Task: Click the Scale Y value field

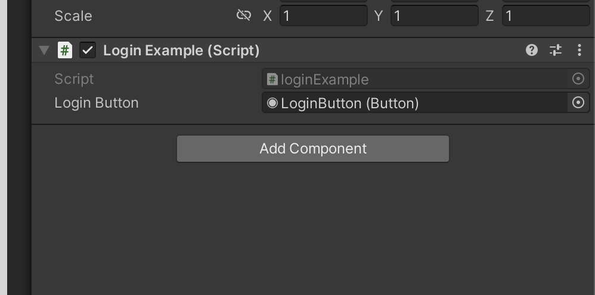Action: pyautogui.click(x=435, y=15)
